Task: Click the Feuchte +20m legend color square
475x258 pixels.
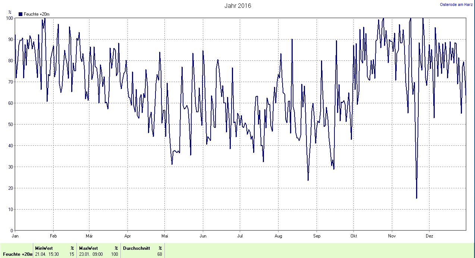Action: 21,14
